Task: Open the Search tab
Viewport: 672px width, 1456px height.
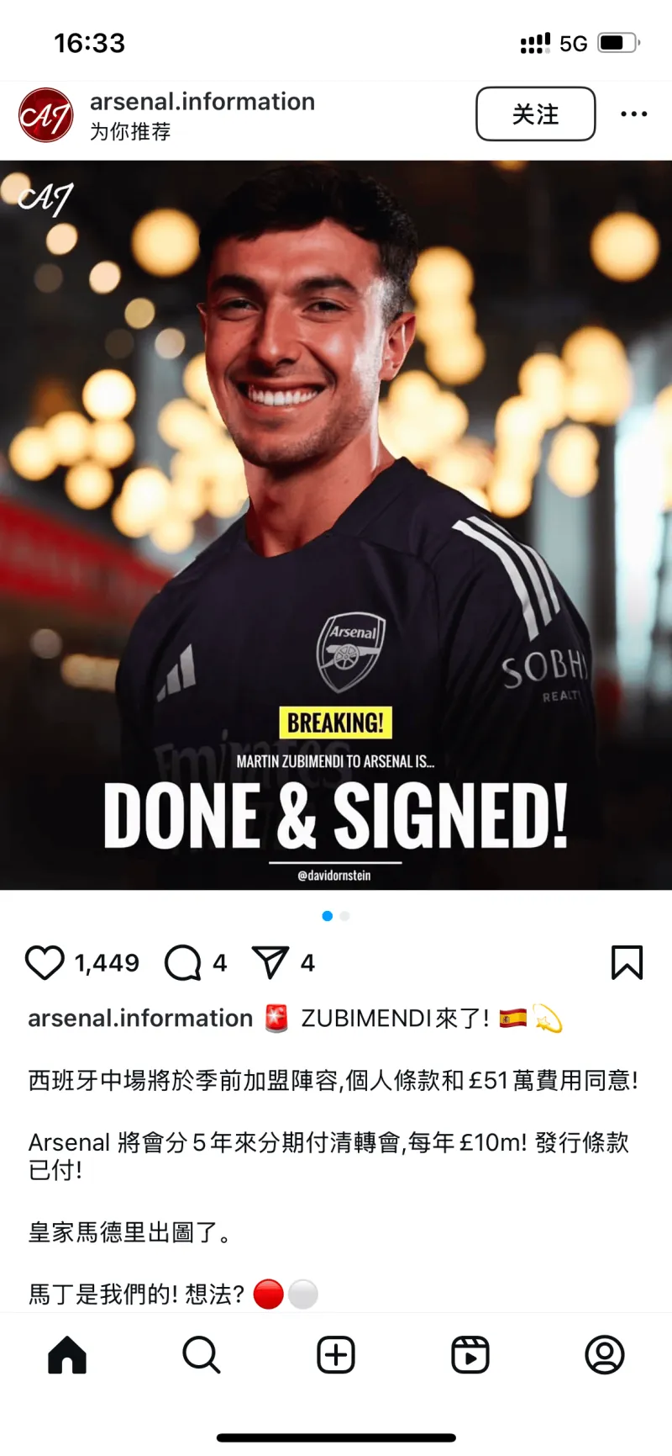Action: 202,1354
